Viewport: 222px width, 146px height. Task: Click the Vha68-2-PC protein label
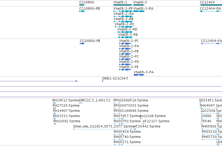point(129,57)
